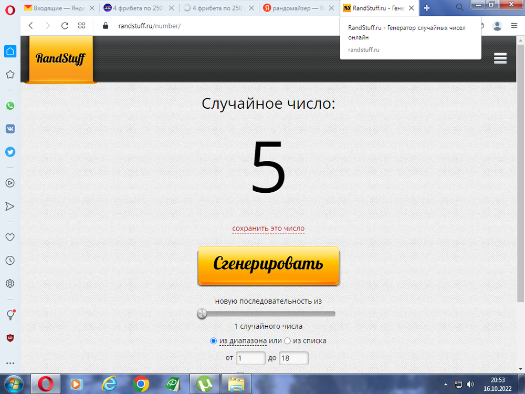Click the Случайное число heading

click(268, 103)
